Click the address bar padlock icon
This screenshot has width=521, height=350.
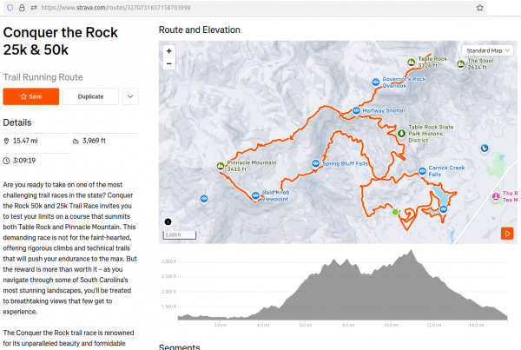click(22, 8)
